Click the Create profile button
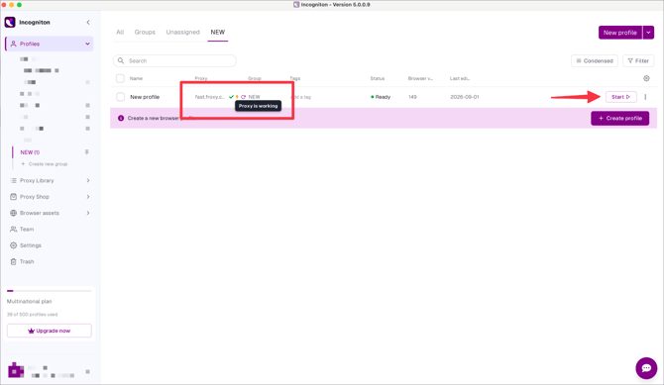Screen dimensions: 664x385 (x=620, y=118)
